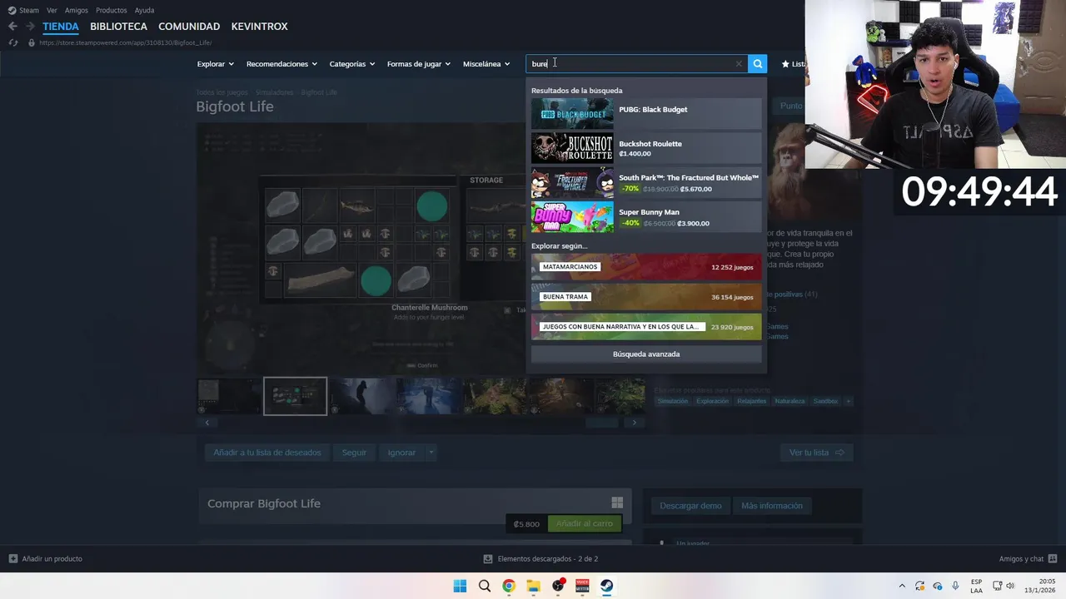Click the Ignorar button
1066x599 pixels.
coord(401,453)
